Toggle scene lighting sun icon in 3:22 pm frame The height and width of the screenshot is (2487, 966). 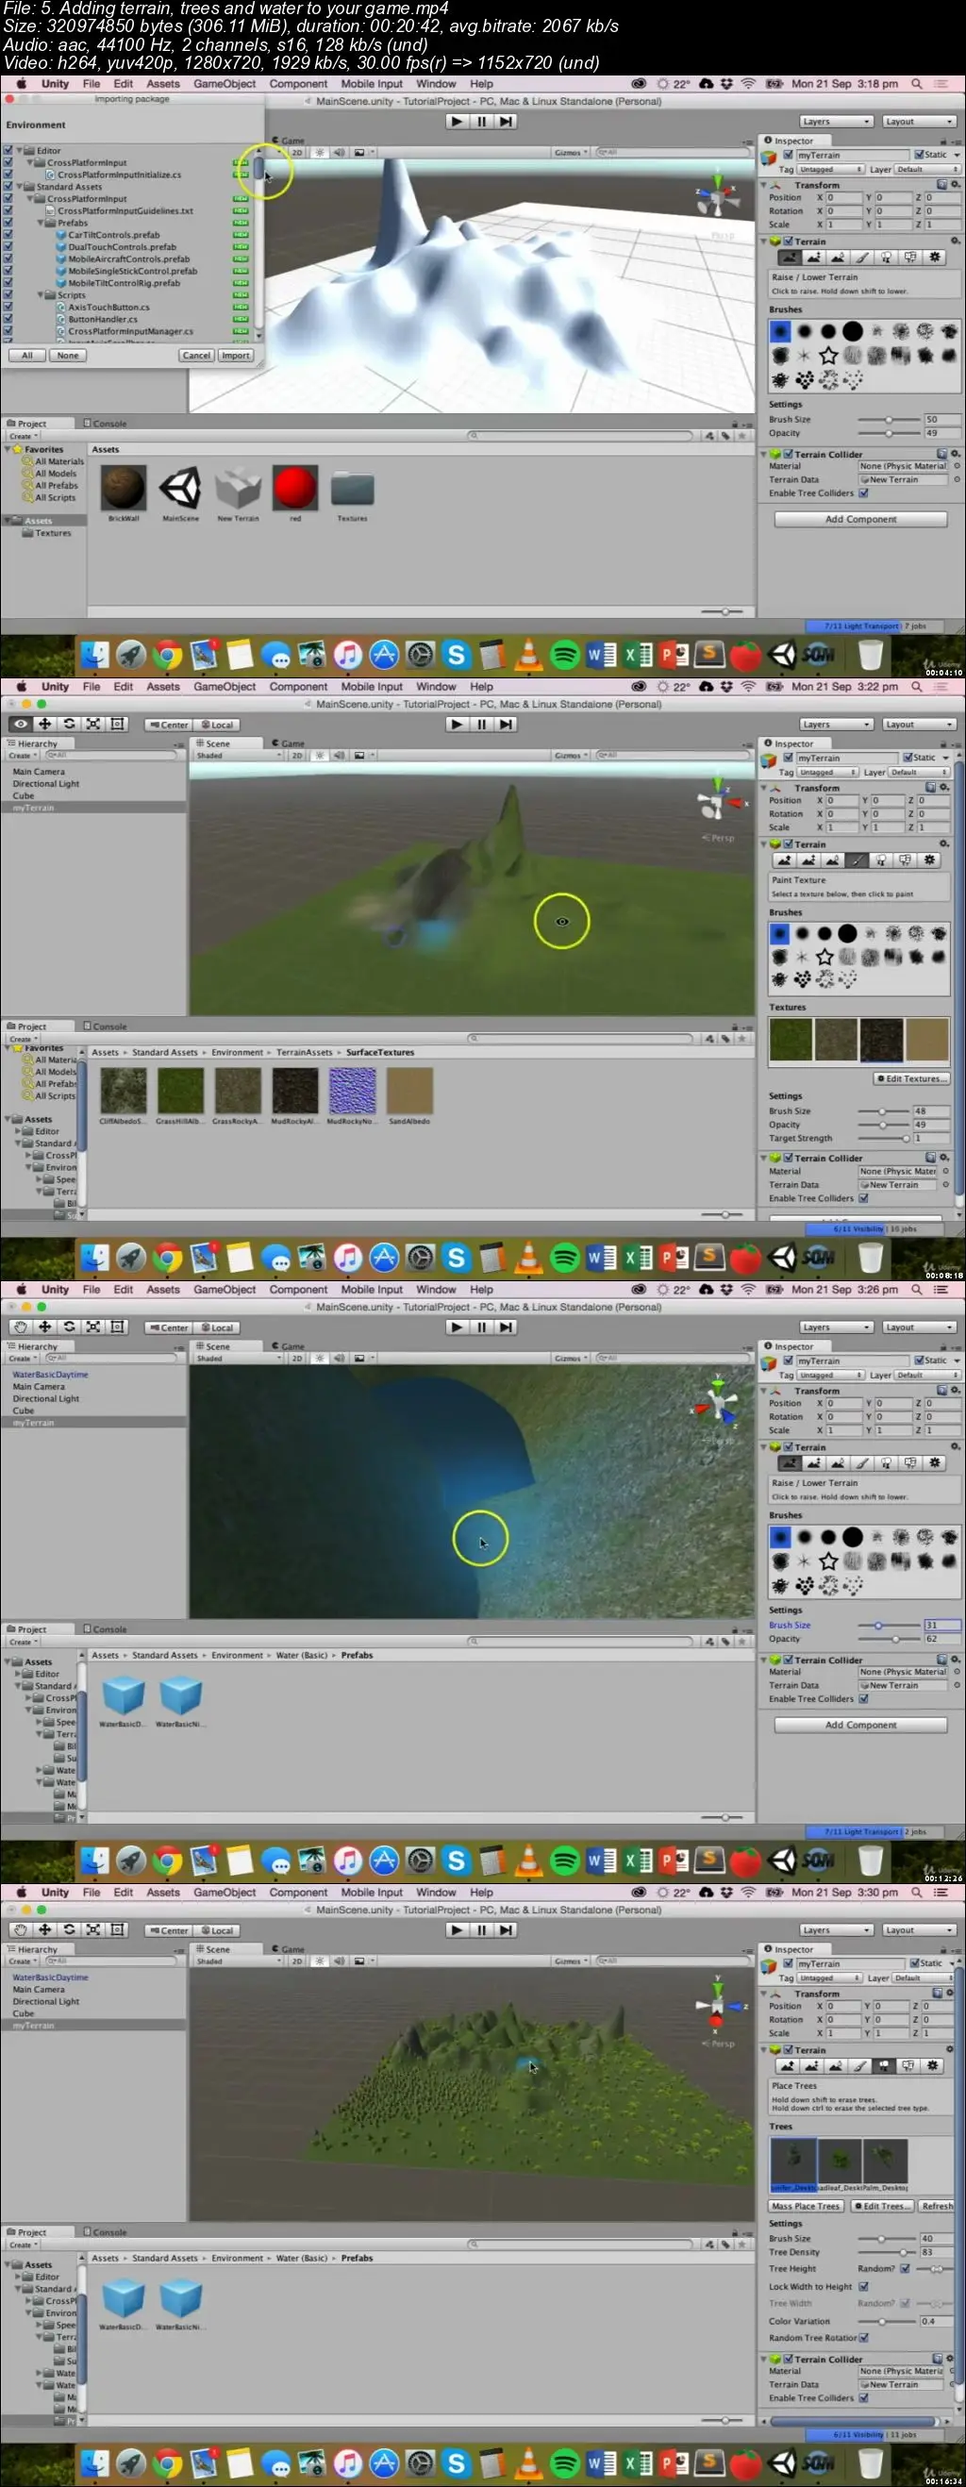coord(321,755)
